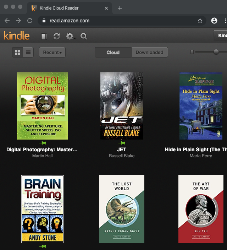The height and width of the screenshot is (250, 227).
Task: Click the browser back arrow
Action: click(x=7, y=21)
